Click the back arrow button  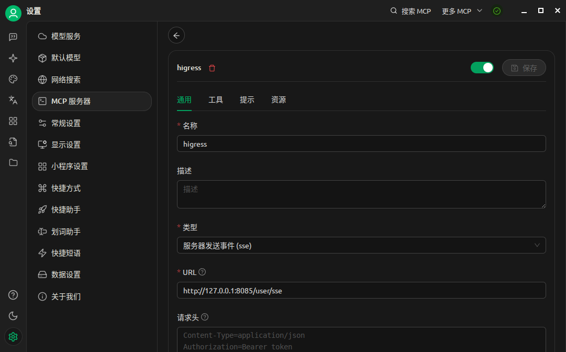[176, 35]
